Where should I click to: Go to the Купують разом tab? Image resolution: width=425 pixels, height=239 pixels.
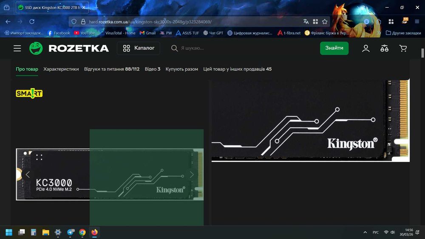[x=181, y=69]
